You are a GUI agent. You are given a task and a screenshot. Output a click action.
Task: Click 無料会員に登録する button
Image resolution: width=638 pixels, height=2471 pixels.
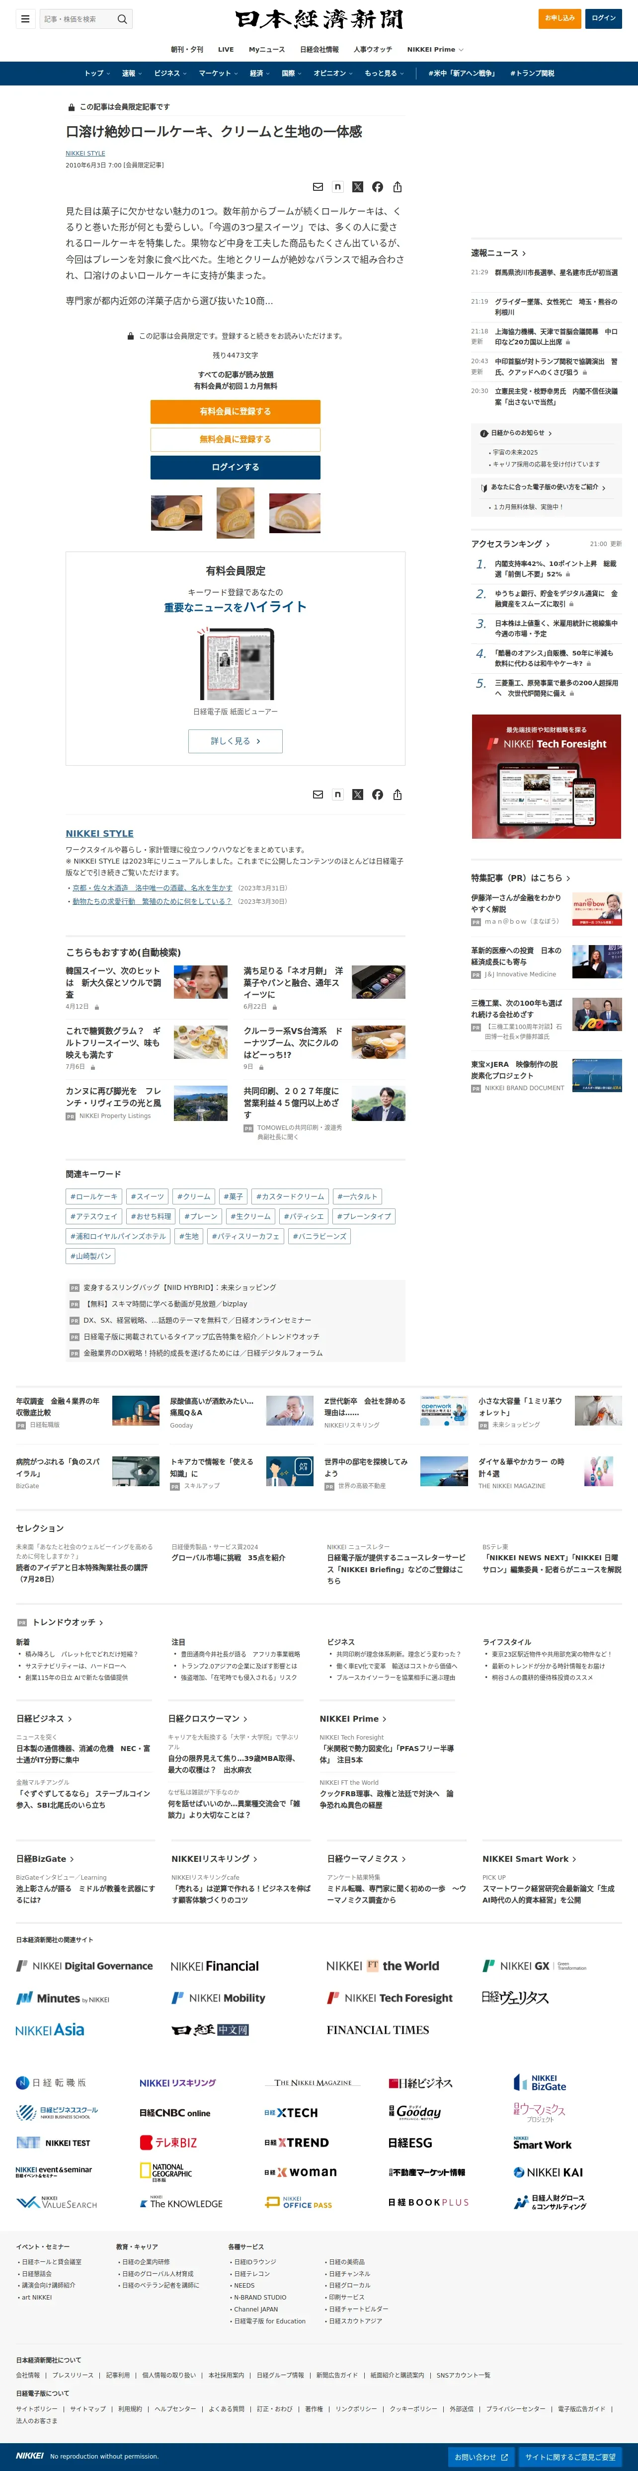click(x=235, y=439)
